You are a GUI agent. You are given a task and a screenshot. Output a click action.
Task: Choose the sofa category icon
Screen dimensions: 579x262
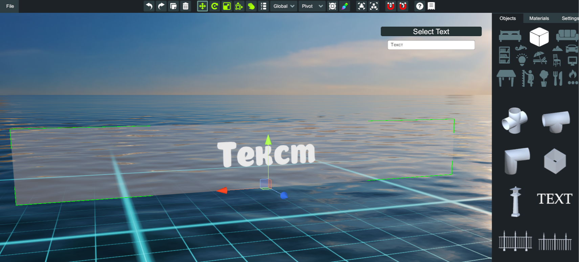tap(567, 35)
